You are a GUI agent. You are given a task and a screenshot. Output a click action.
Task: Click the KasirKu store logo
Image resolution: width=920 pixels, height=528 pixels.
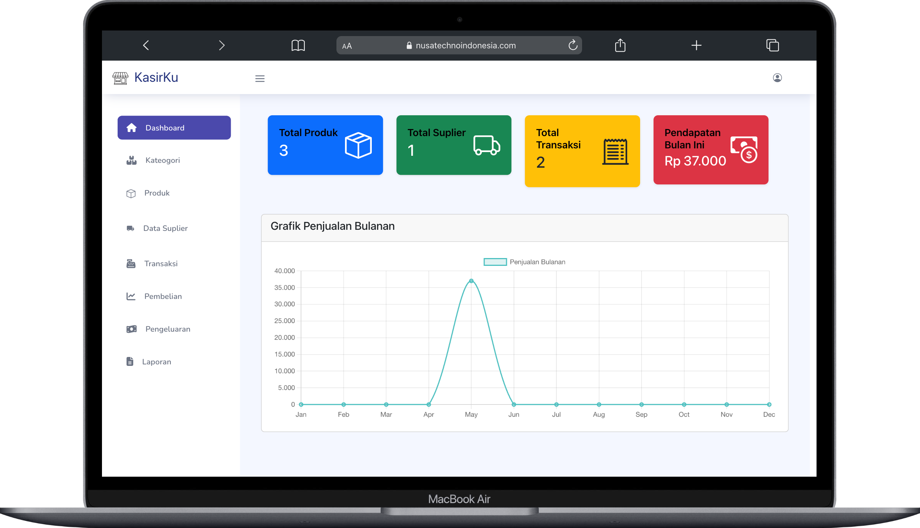pyautogui.click(x=120, y=78)
